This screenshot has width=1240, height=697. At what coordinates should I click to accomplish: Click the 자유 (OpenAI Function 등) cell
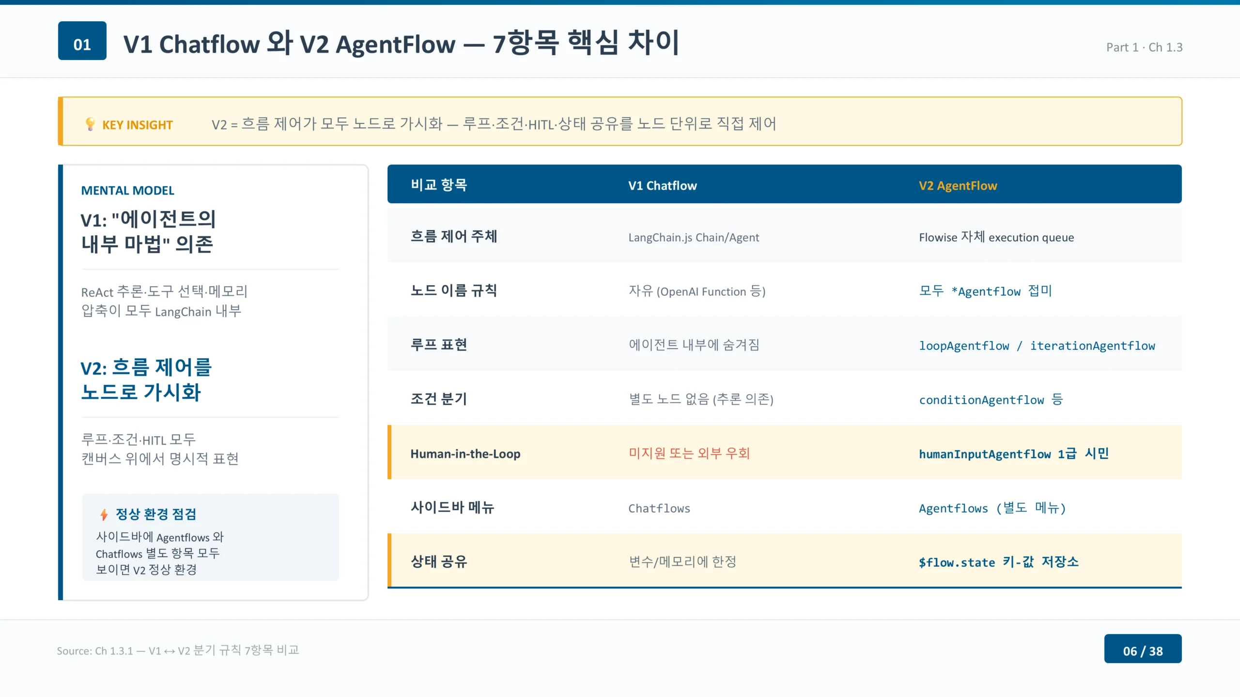point(697,291)
